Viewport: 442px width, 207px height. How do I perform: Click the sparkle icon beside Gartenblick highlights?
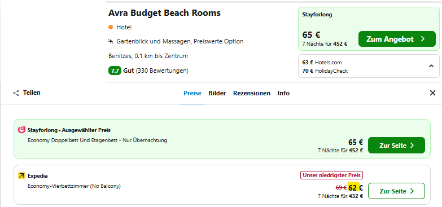pos(111,41)
